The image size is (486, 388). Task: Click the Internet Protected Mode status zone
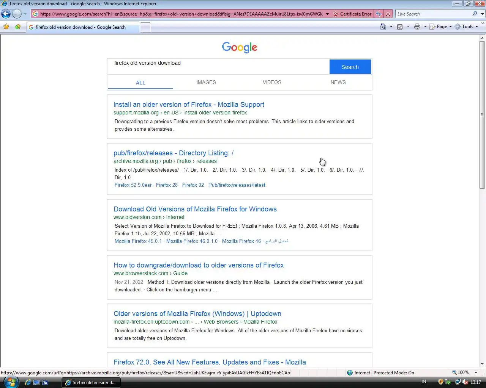(381, 372)
